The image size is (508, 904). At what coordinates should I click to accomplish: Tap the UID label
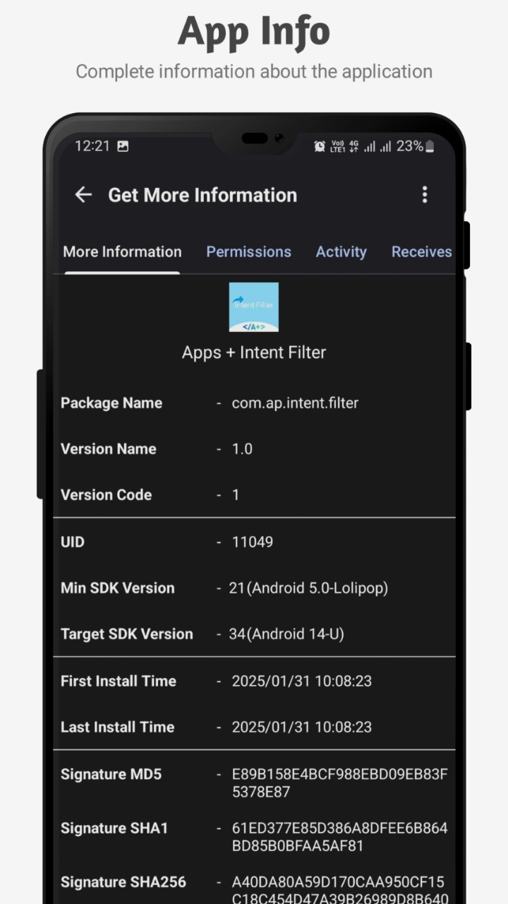pyautogui.click(x=72, y=542)
